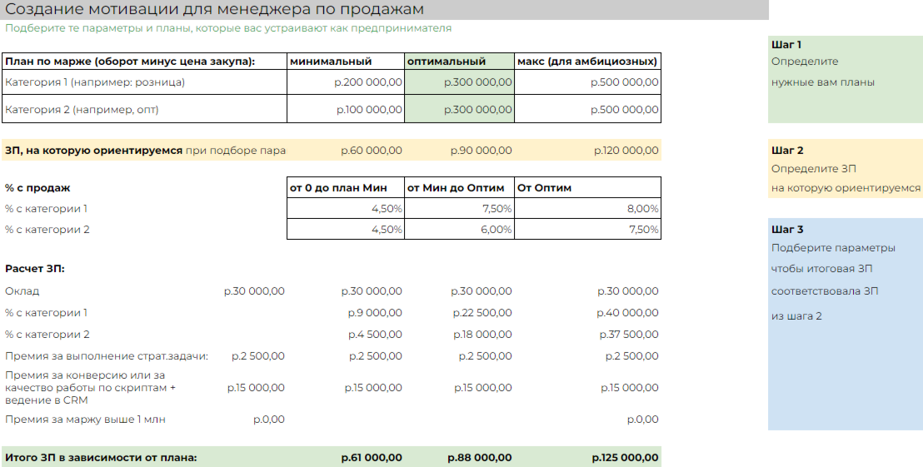Select the 'Расчет ЗП:' heading
Viewport: 923px width, 467px height.
point(35,269)
